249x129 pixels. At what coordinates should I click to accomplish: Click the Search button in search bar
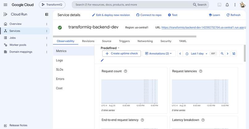tap(200, 5)
